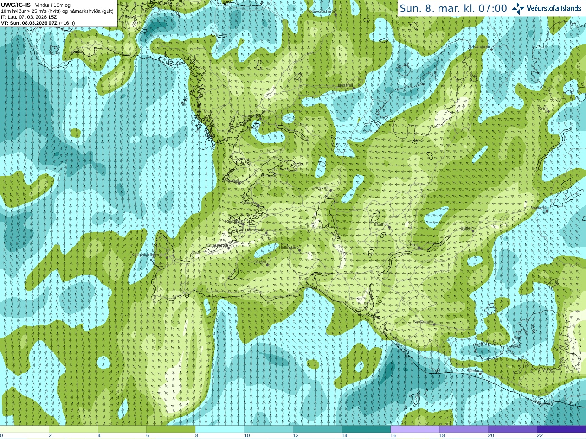586x439 pixels.
Task: Click the Hæll station label
Action: click(x=414, y=245)
